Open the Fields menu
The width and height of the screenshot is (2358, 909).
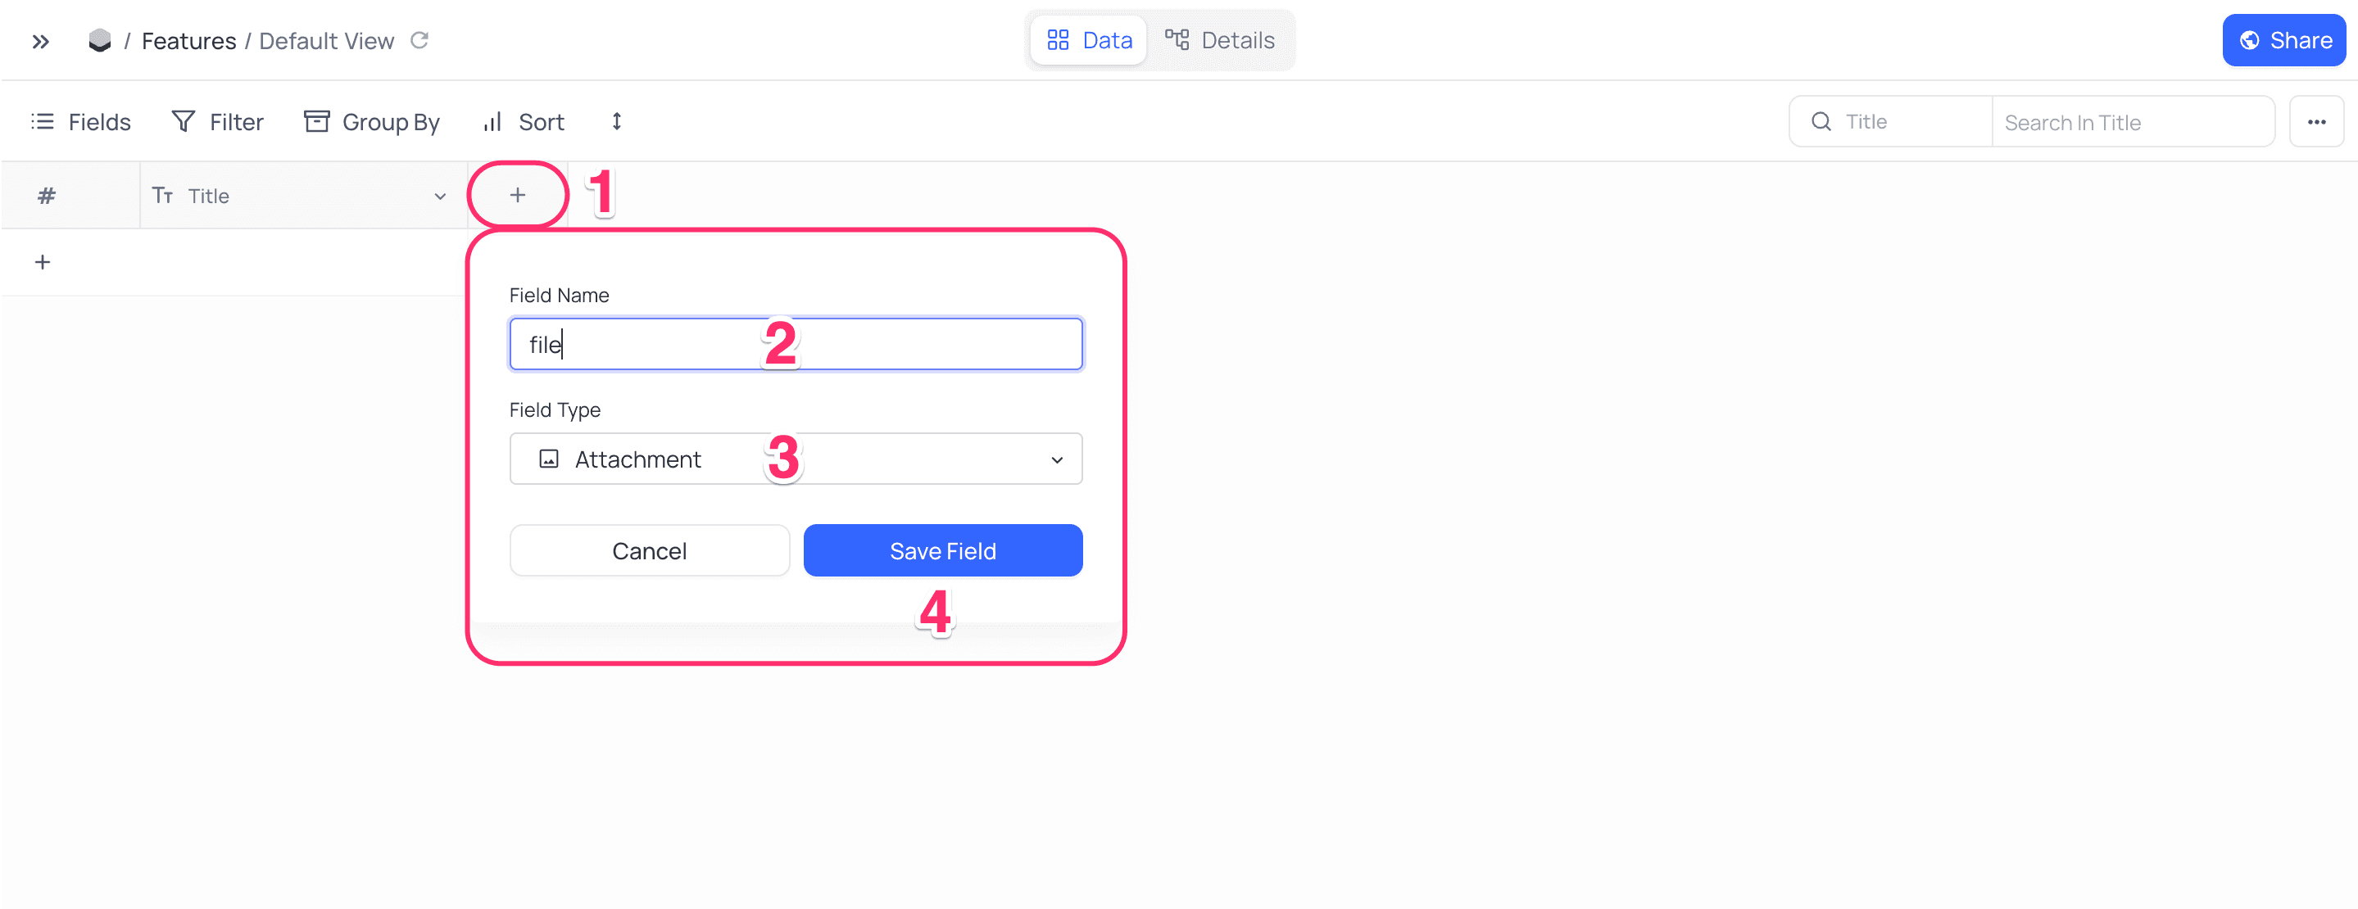coord(80,122)
